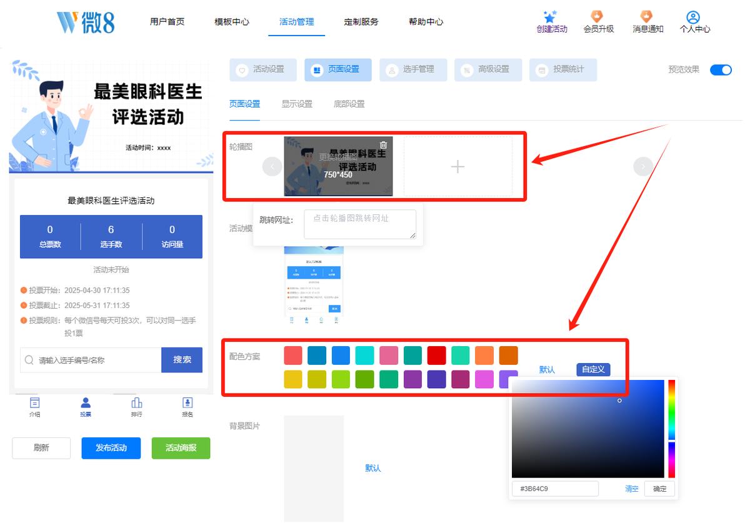Pick the indigo blue color swatch
The height and width of the screenshot is (523, 750).
[x=437, y=379]
